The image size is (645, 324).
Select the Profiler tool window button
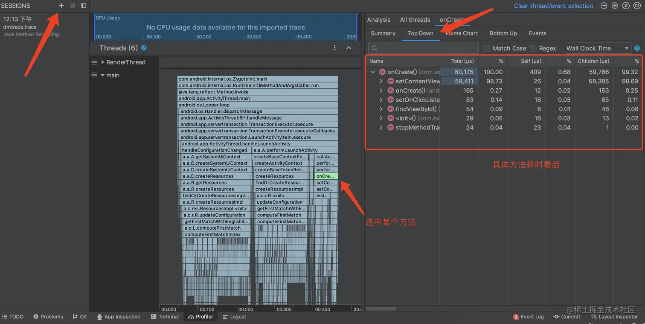tap(200, 317)
